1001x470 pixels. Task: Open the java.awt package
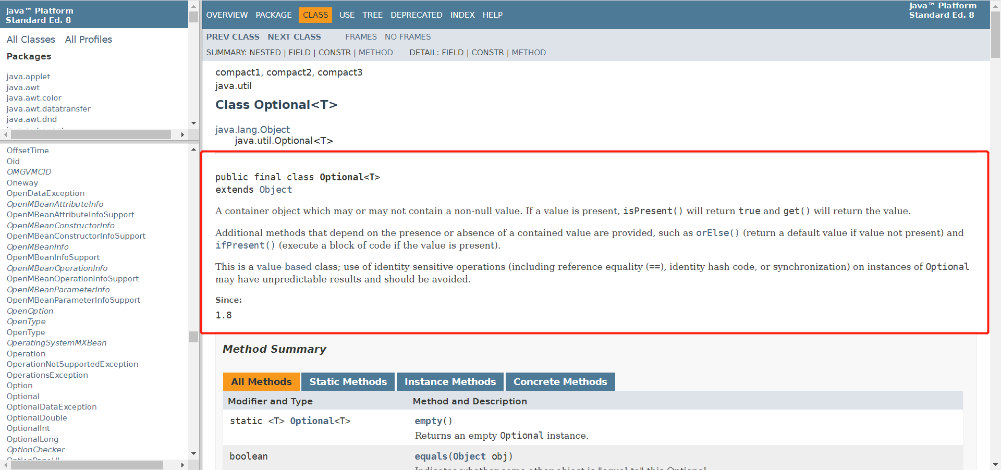(23, 88)
